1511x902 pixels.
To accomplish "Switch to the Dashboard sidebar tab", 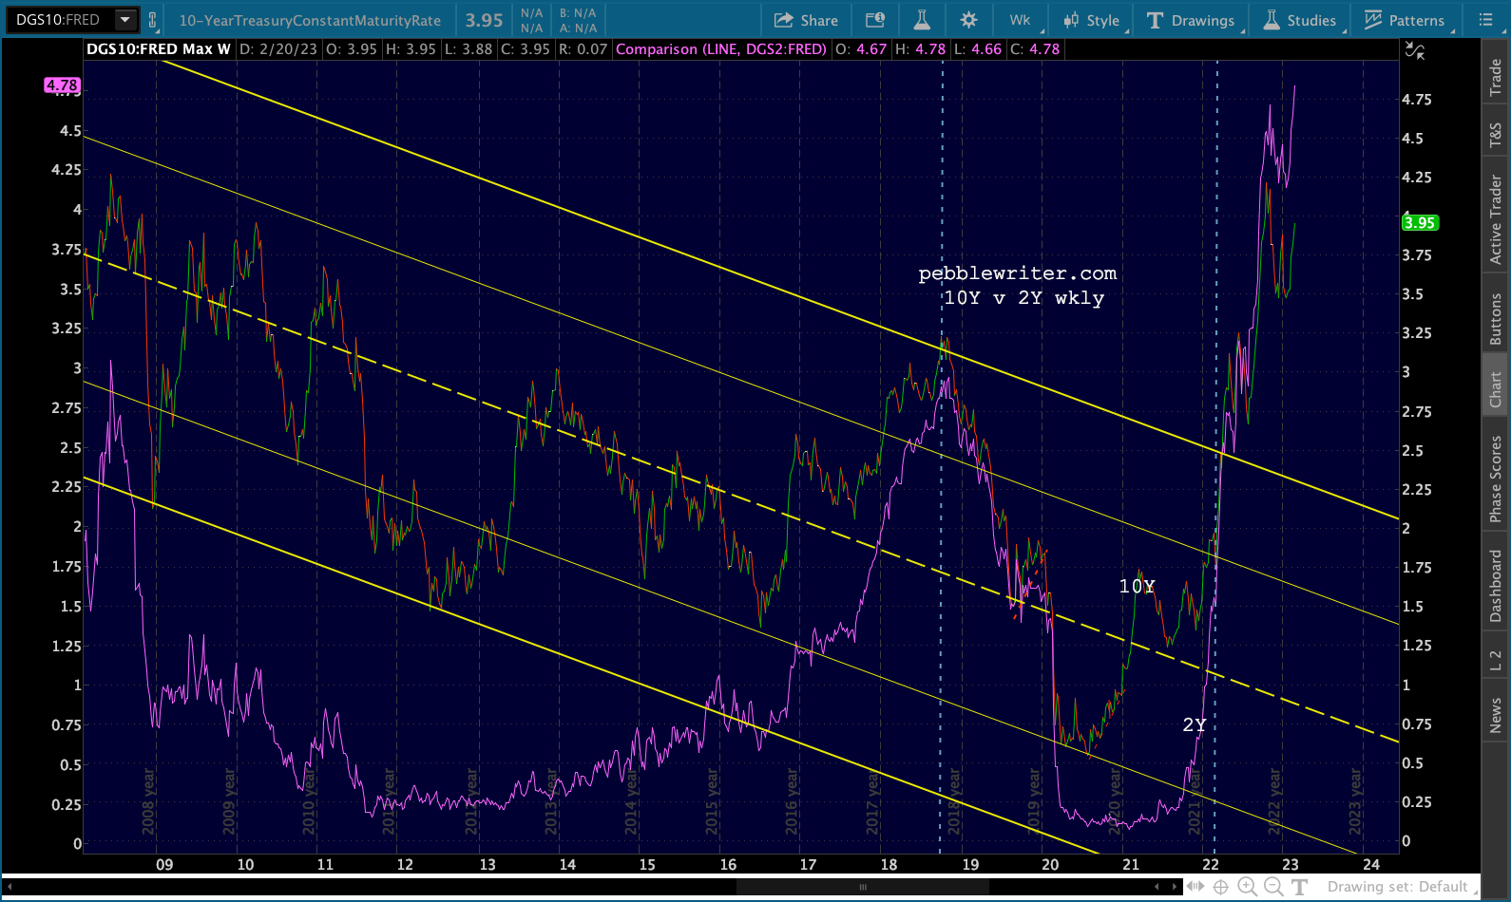I will pos(1496,586).
